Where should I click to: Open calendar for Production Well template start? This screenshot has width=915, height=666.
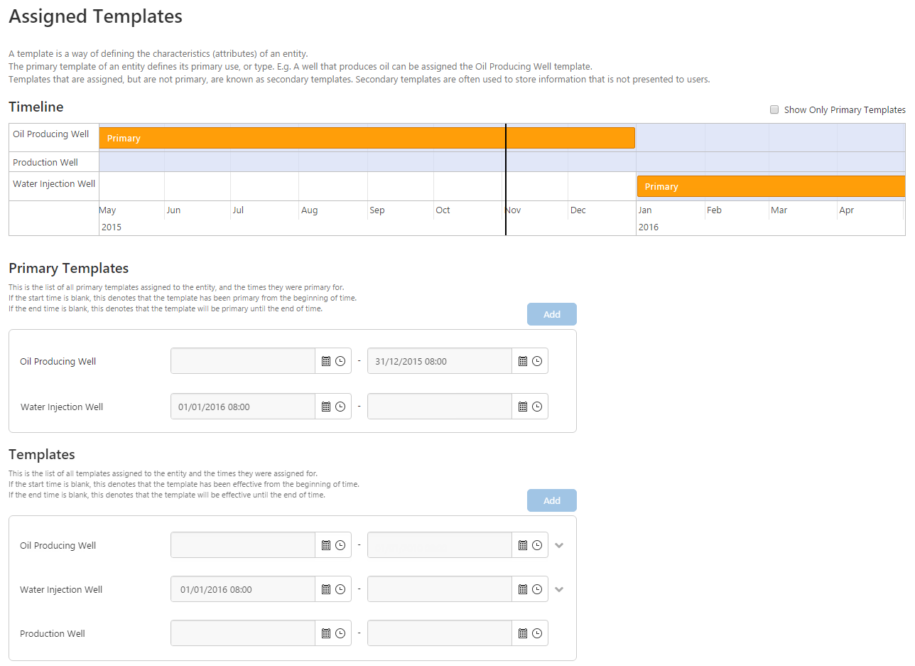pos(326,633)
